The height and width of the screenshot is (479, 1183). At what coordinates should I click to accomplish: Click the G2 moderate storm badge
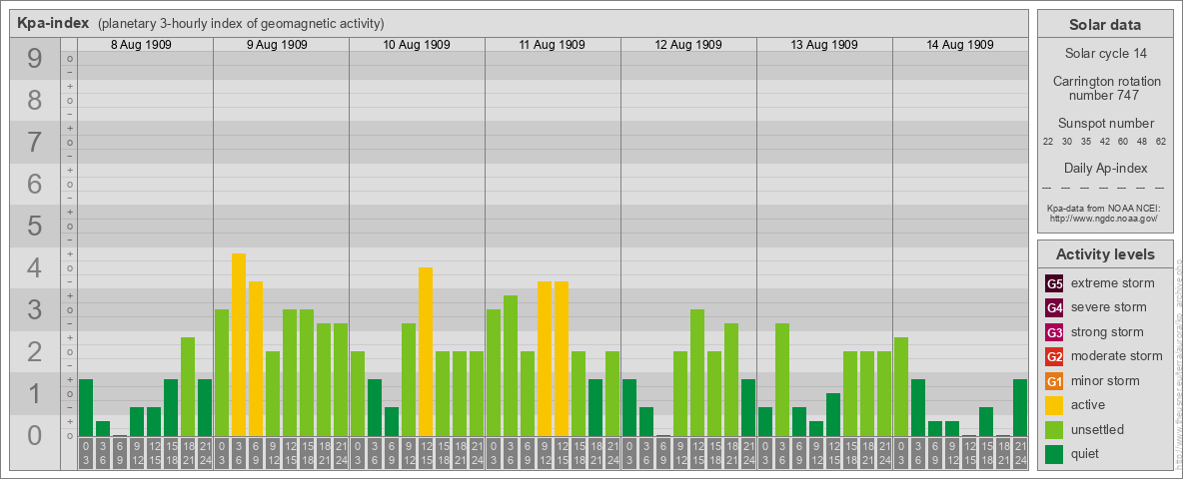1054,356
